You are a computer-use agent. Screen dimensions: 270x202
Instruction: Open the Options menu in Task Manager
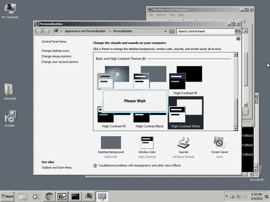click(161, 15)
